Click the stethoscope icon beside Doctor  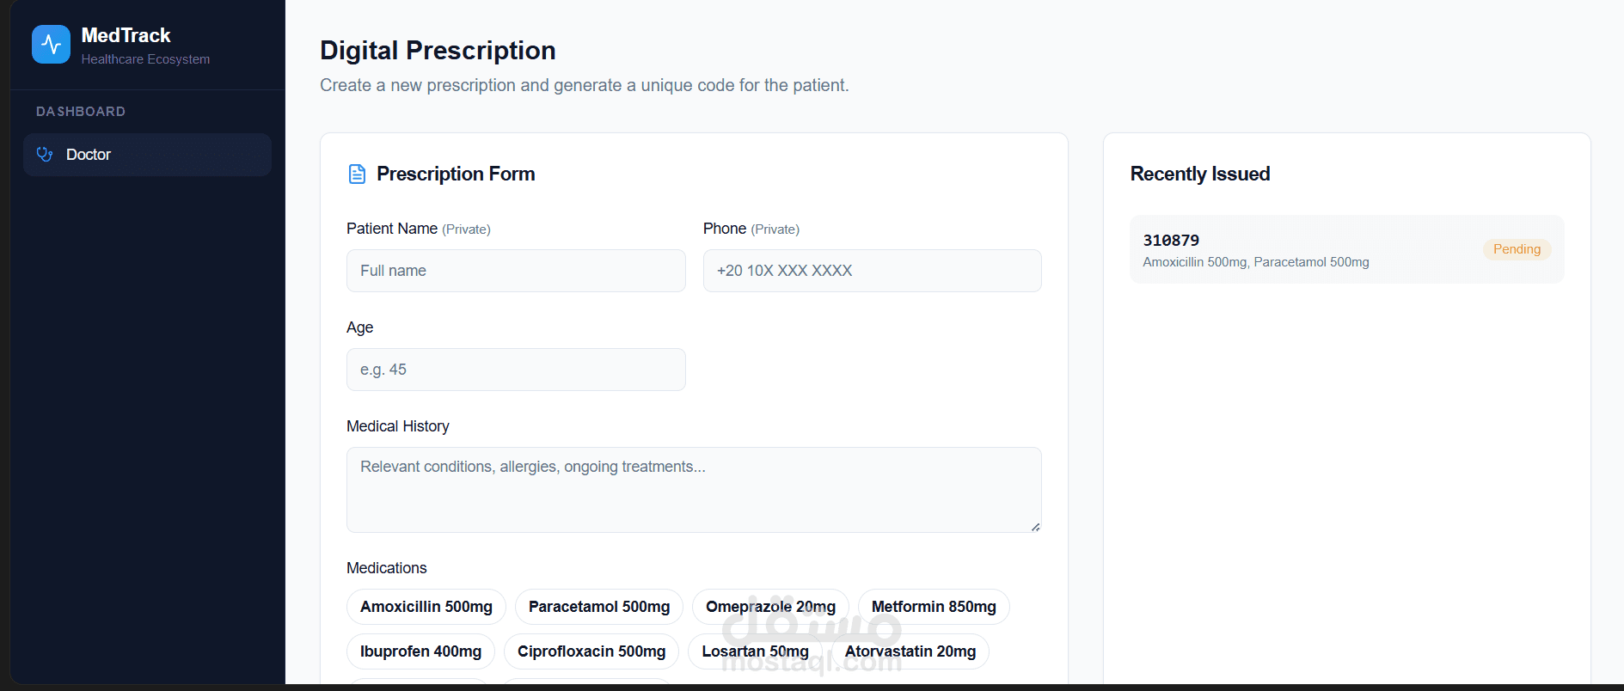45,155
